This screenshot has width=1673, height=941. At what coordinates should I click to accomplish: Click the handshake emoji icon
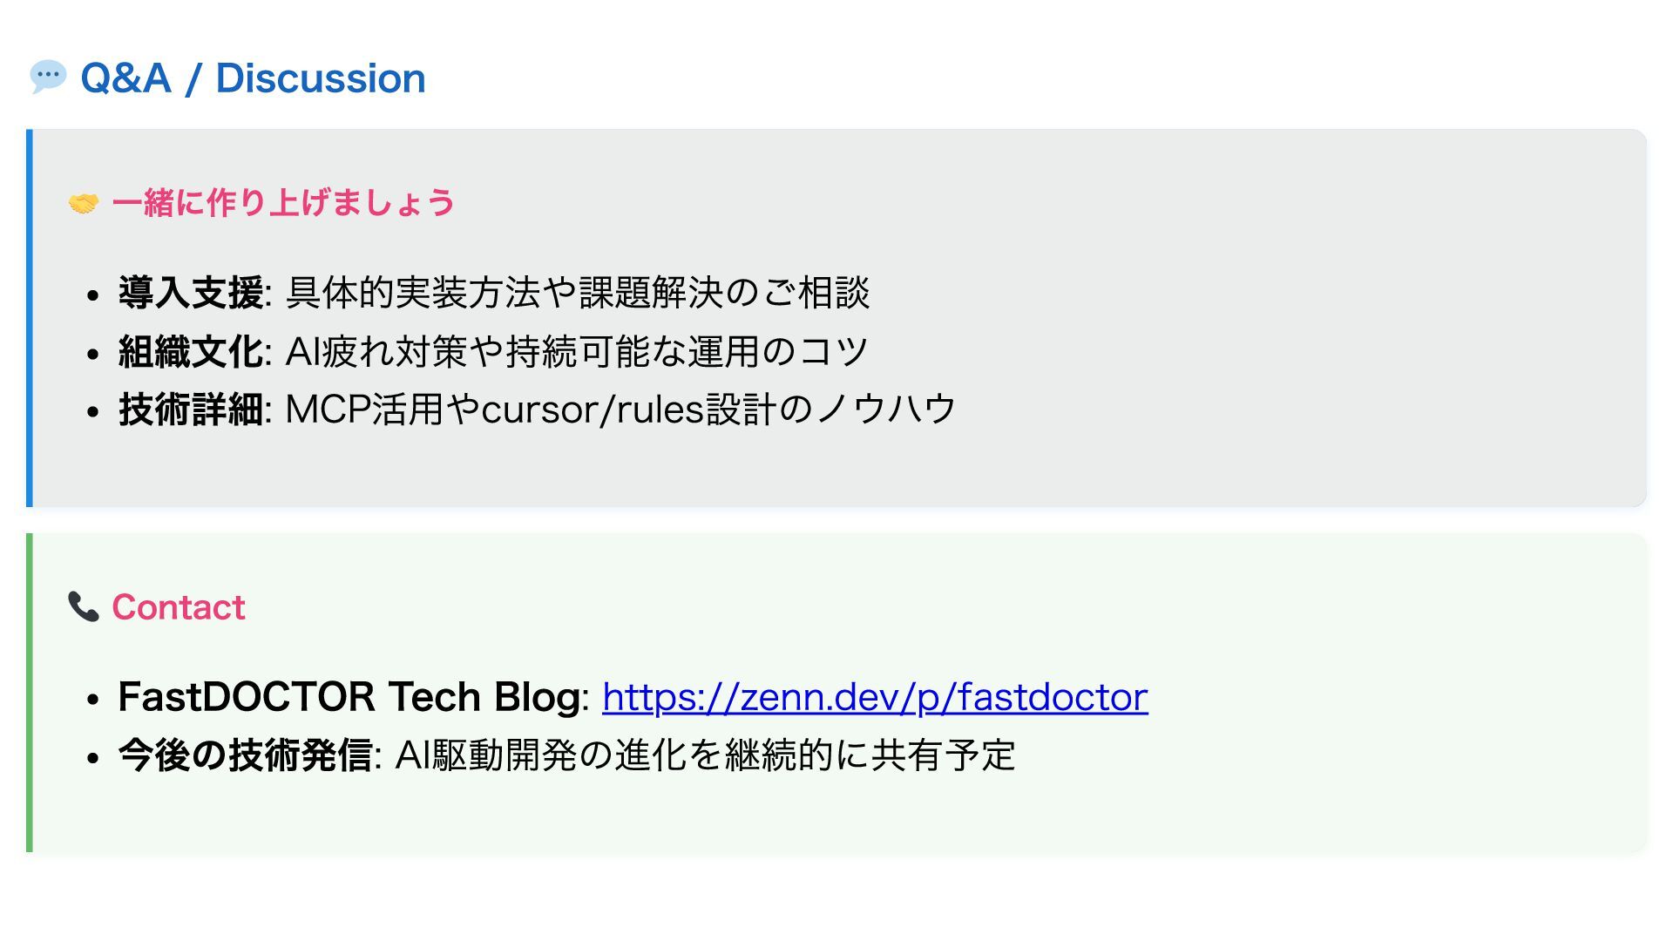point(84,204)
